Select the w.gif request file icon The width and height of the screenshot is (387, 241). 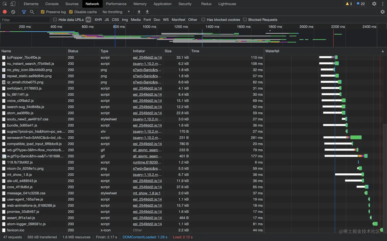click(4, 156)
